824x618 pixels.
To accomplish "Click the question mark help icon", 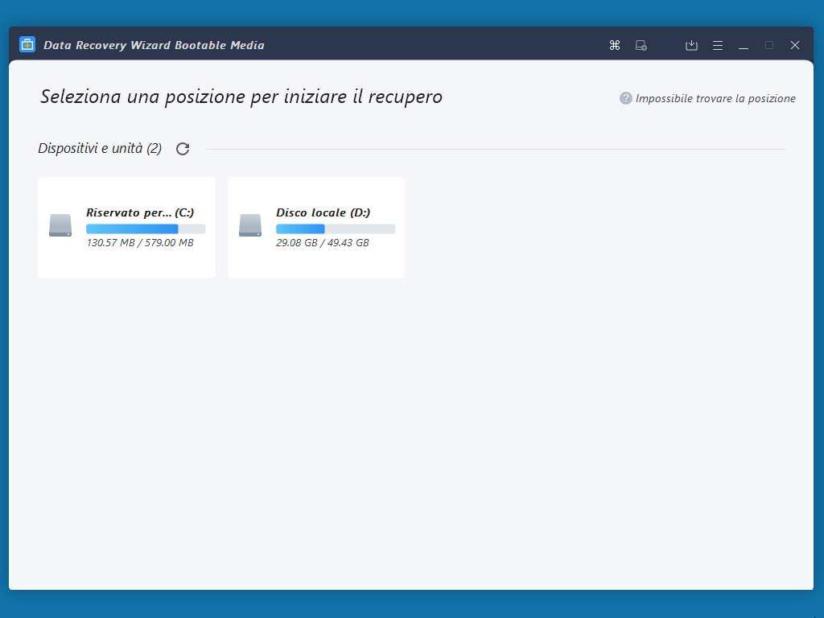I will tap(625, 98).
